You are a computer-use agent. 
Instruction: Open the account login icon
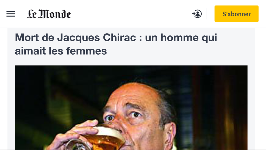[x=197, y=14]
